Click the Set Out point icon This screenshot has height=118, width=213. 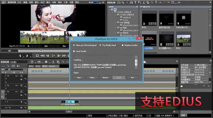27,56
